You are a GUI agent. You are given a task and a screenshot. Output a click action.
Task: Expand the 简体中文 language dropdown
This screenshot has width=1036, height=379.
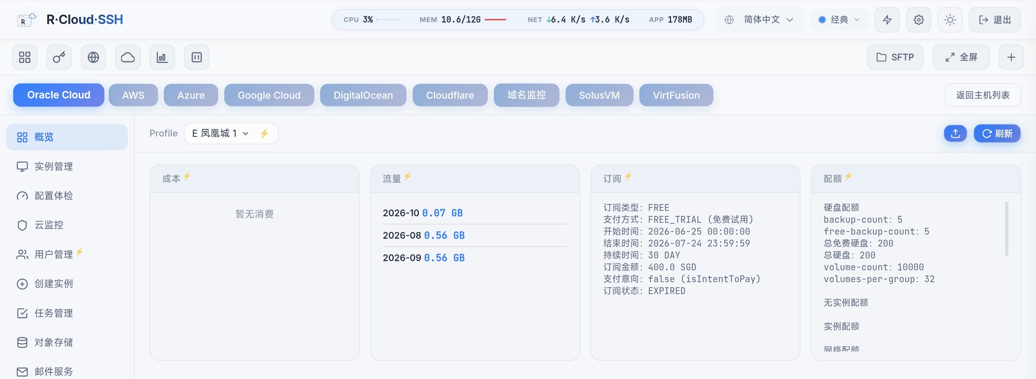(x=760, y=20)
